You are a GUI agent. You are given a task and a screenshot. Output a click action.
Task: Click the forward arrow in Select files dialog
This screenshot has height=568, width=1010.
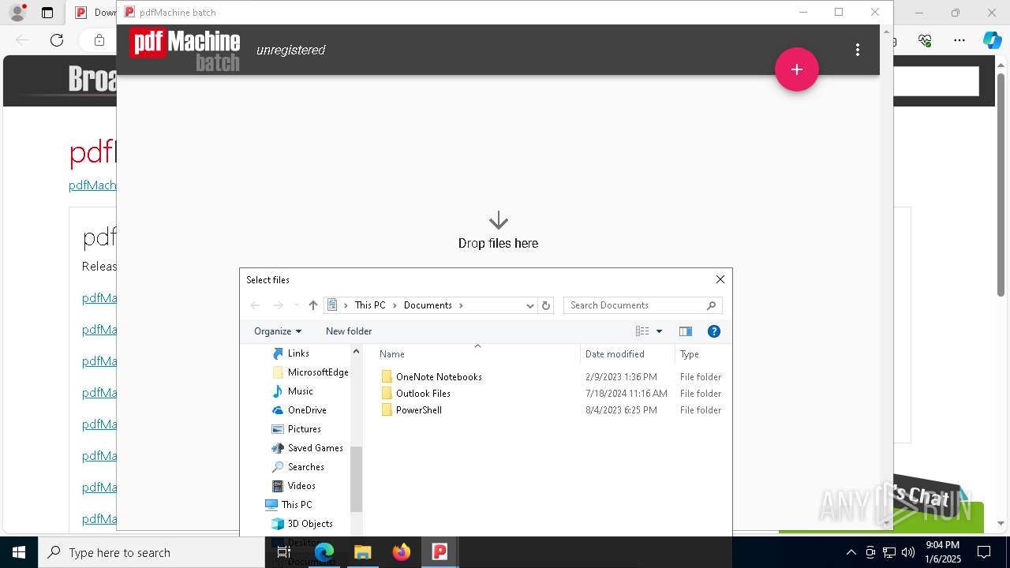278,305
